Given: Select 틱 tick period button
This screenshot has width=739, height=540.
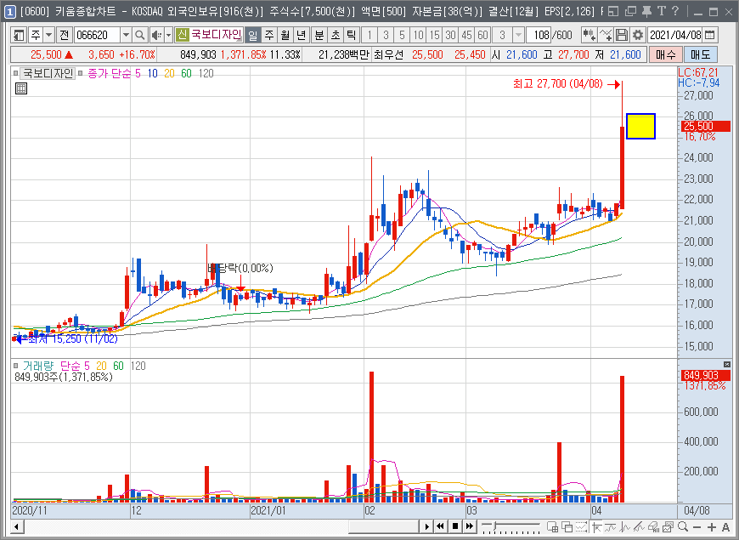Looking at the screenshot, I should tap(351, 35).
